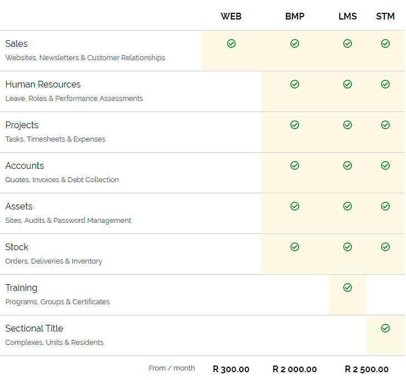Click the Sectional Title checkmark under STM
The height and width of the screenshot is (380, 406).
(x=385, y=328)
